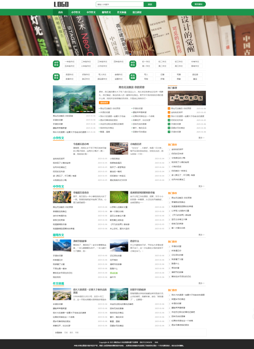Click the 腾讯 friendly link in footer

(x=71, y=332)
